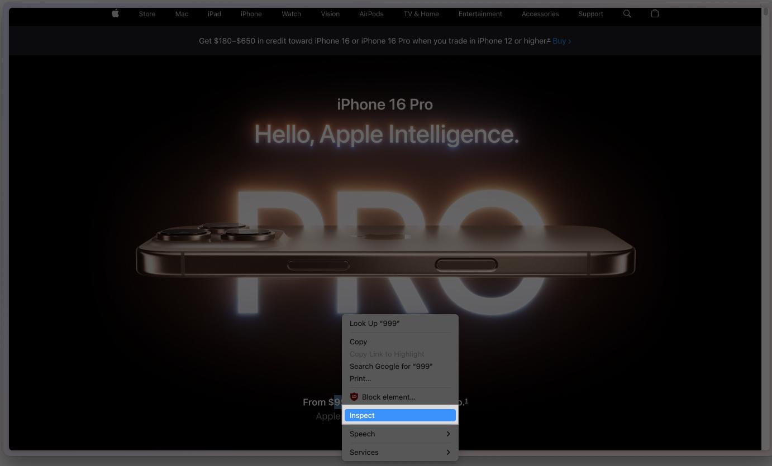The width and height of the screenshot is (772, 466).
Task: Open the search magnifier icon
Action: pyautogui.click(x=627, y=13)
